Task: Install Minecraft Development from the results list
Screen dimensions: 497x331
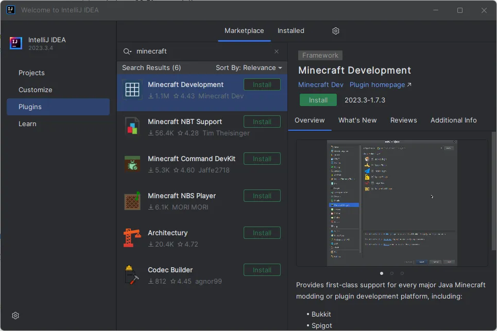Action: click(262, 84)
